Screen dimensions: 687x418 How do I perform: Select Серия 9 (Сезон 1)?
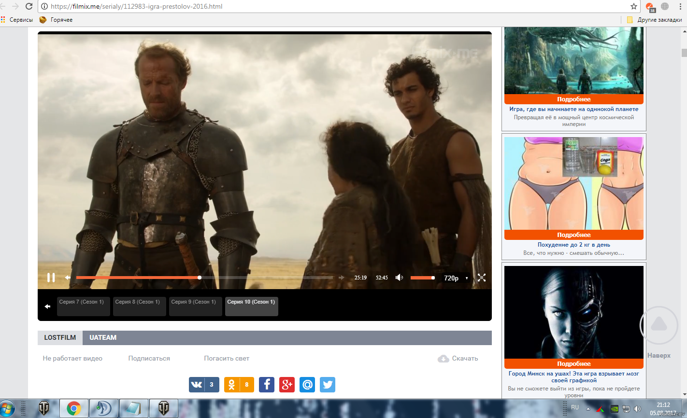click(x=196, y=307)
